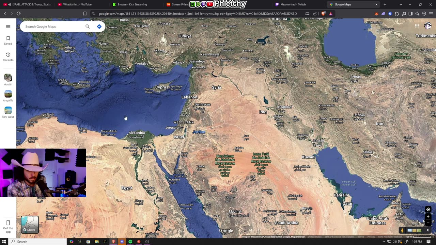Click the Terms link in map footer
The height and width of the screenshot is (245, 436).
pyautogui.click(x=361, y=237)
